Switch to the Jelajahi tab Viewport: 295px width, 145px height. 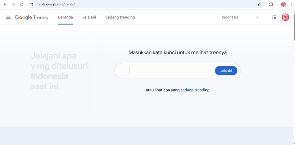tap(89, 17)
